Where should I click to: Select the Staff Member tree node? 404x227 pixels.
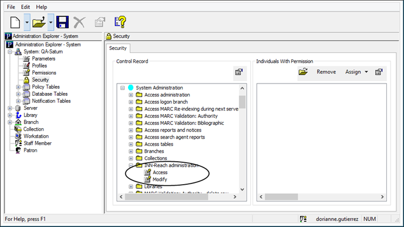click(38, 143)
